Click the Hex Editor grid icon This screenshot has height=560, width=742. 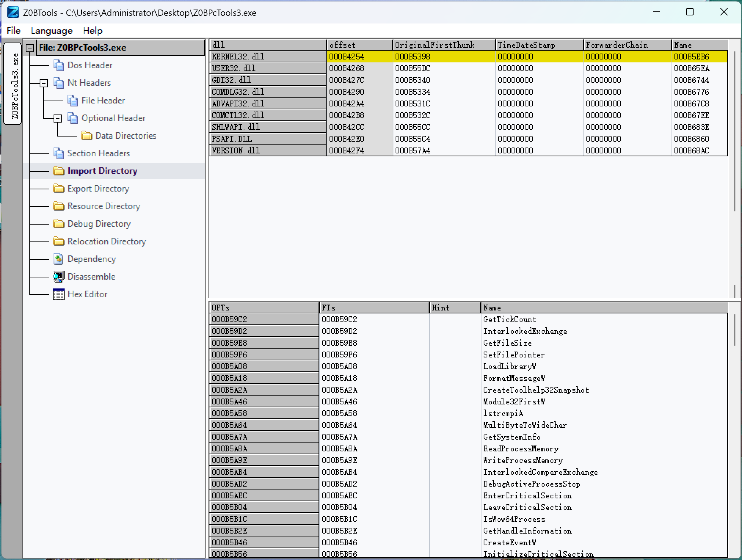[59, 294]
